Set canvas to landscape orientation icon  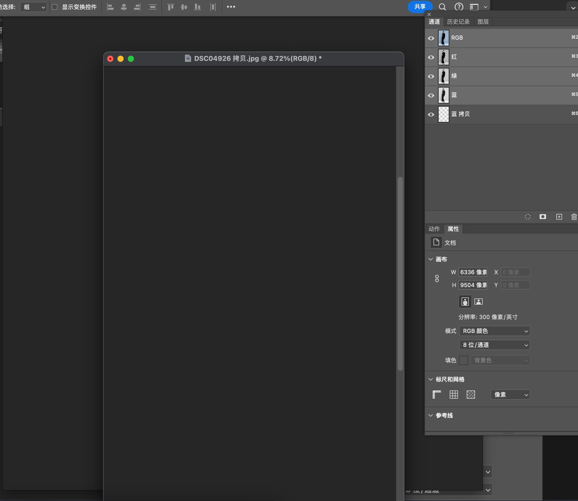pyautogui.click(x=478, y=301)
